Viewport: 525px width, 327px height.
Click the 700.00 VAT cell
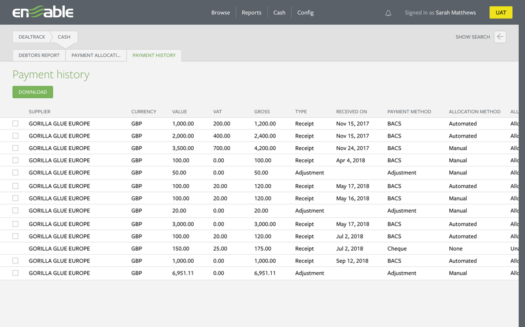coord(221,148)
